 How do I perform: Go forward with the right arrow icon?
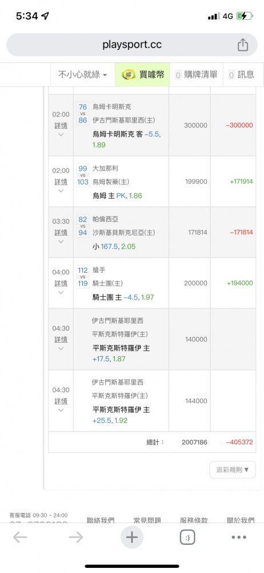click(x=76, y=537)
